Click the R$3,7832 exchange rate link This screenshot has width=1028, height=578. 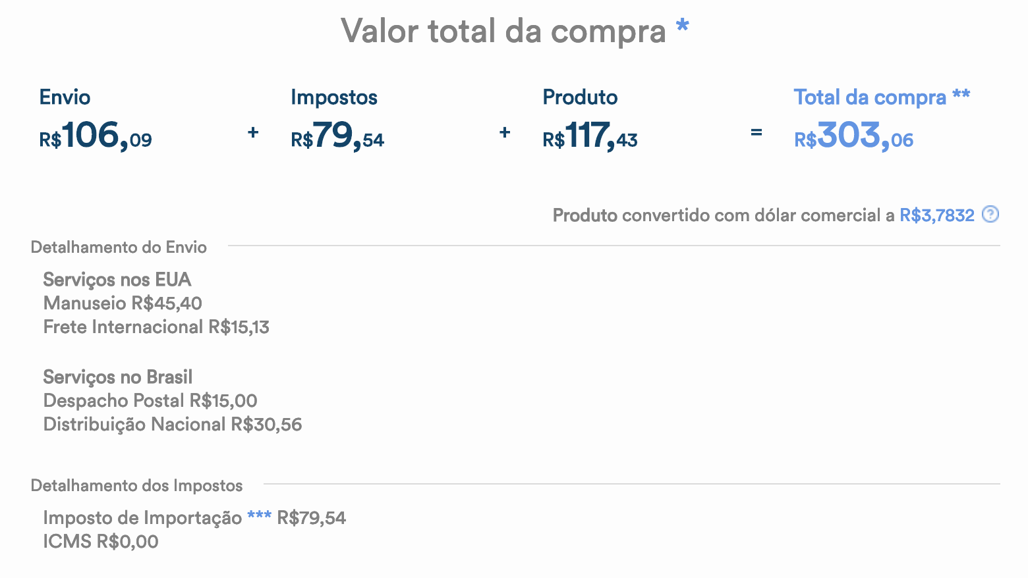pyautogui.click(x=936, y=215)
